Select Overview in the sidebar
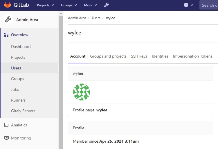This screenshot has height=149, width=218. 20,35
